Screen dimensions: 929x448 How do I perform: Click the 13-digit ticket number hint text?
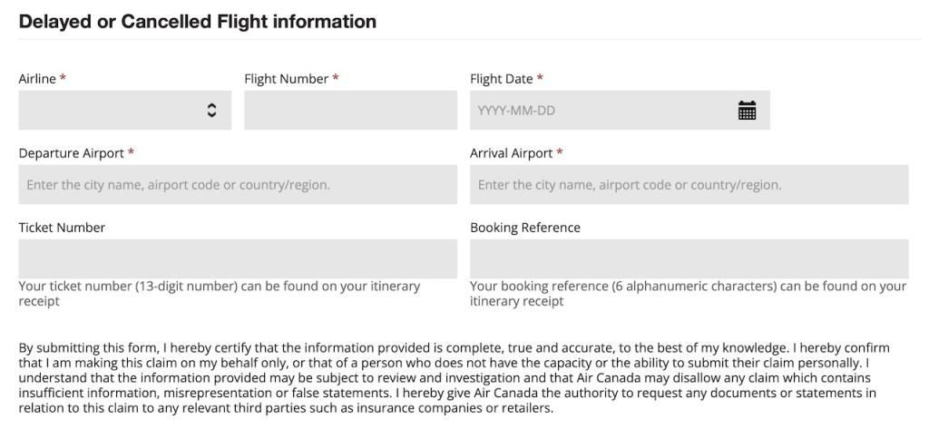[219, 293]
